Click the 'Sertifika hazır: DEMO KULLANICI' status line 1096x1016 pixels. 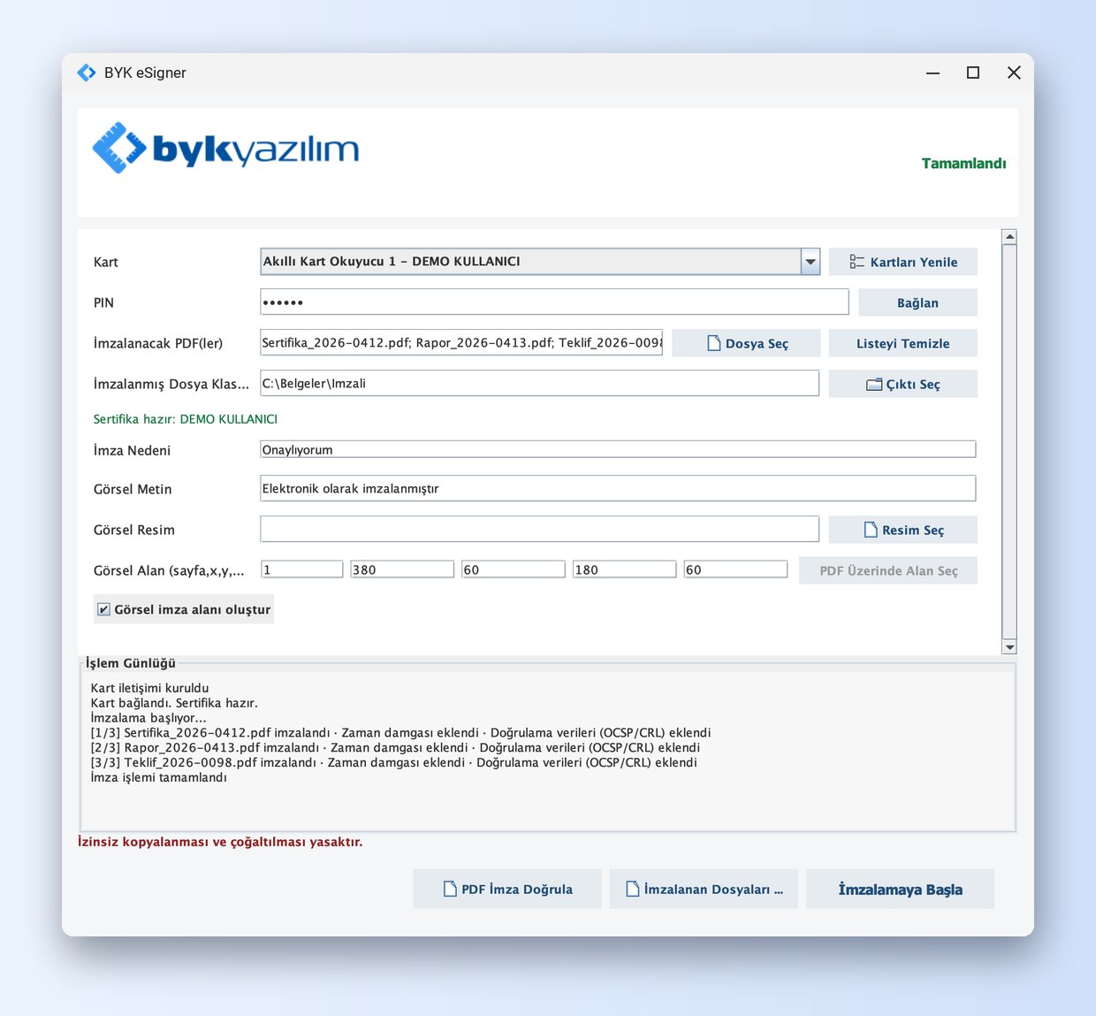coord(186,418)
